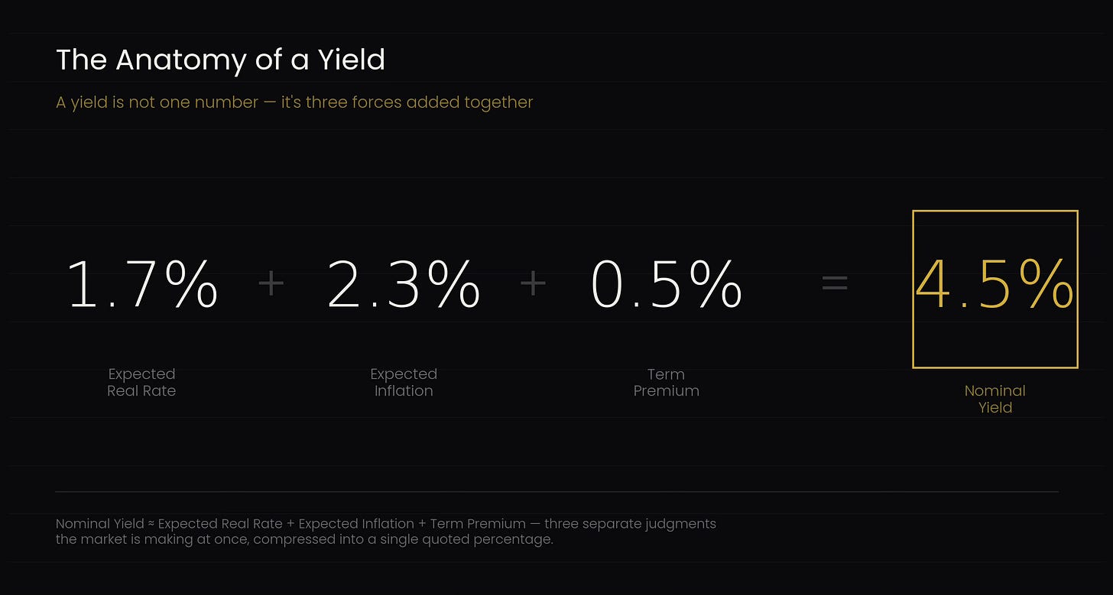Click the gold 'Nominal Yield' label
This screenshot has height=595, width=1113.
995,399
